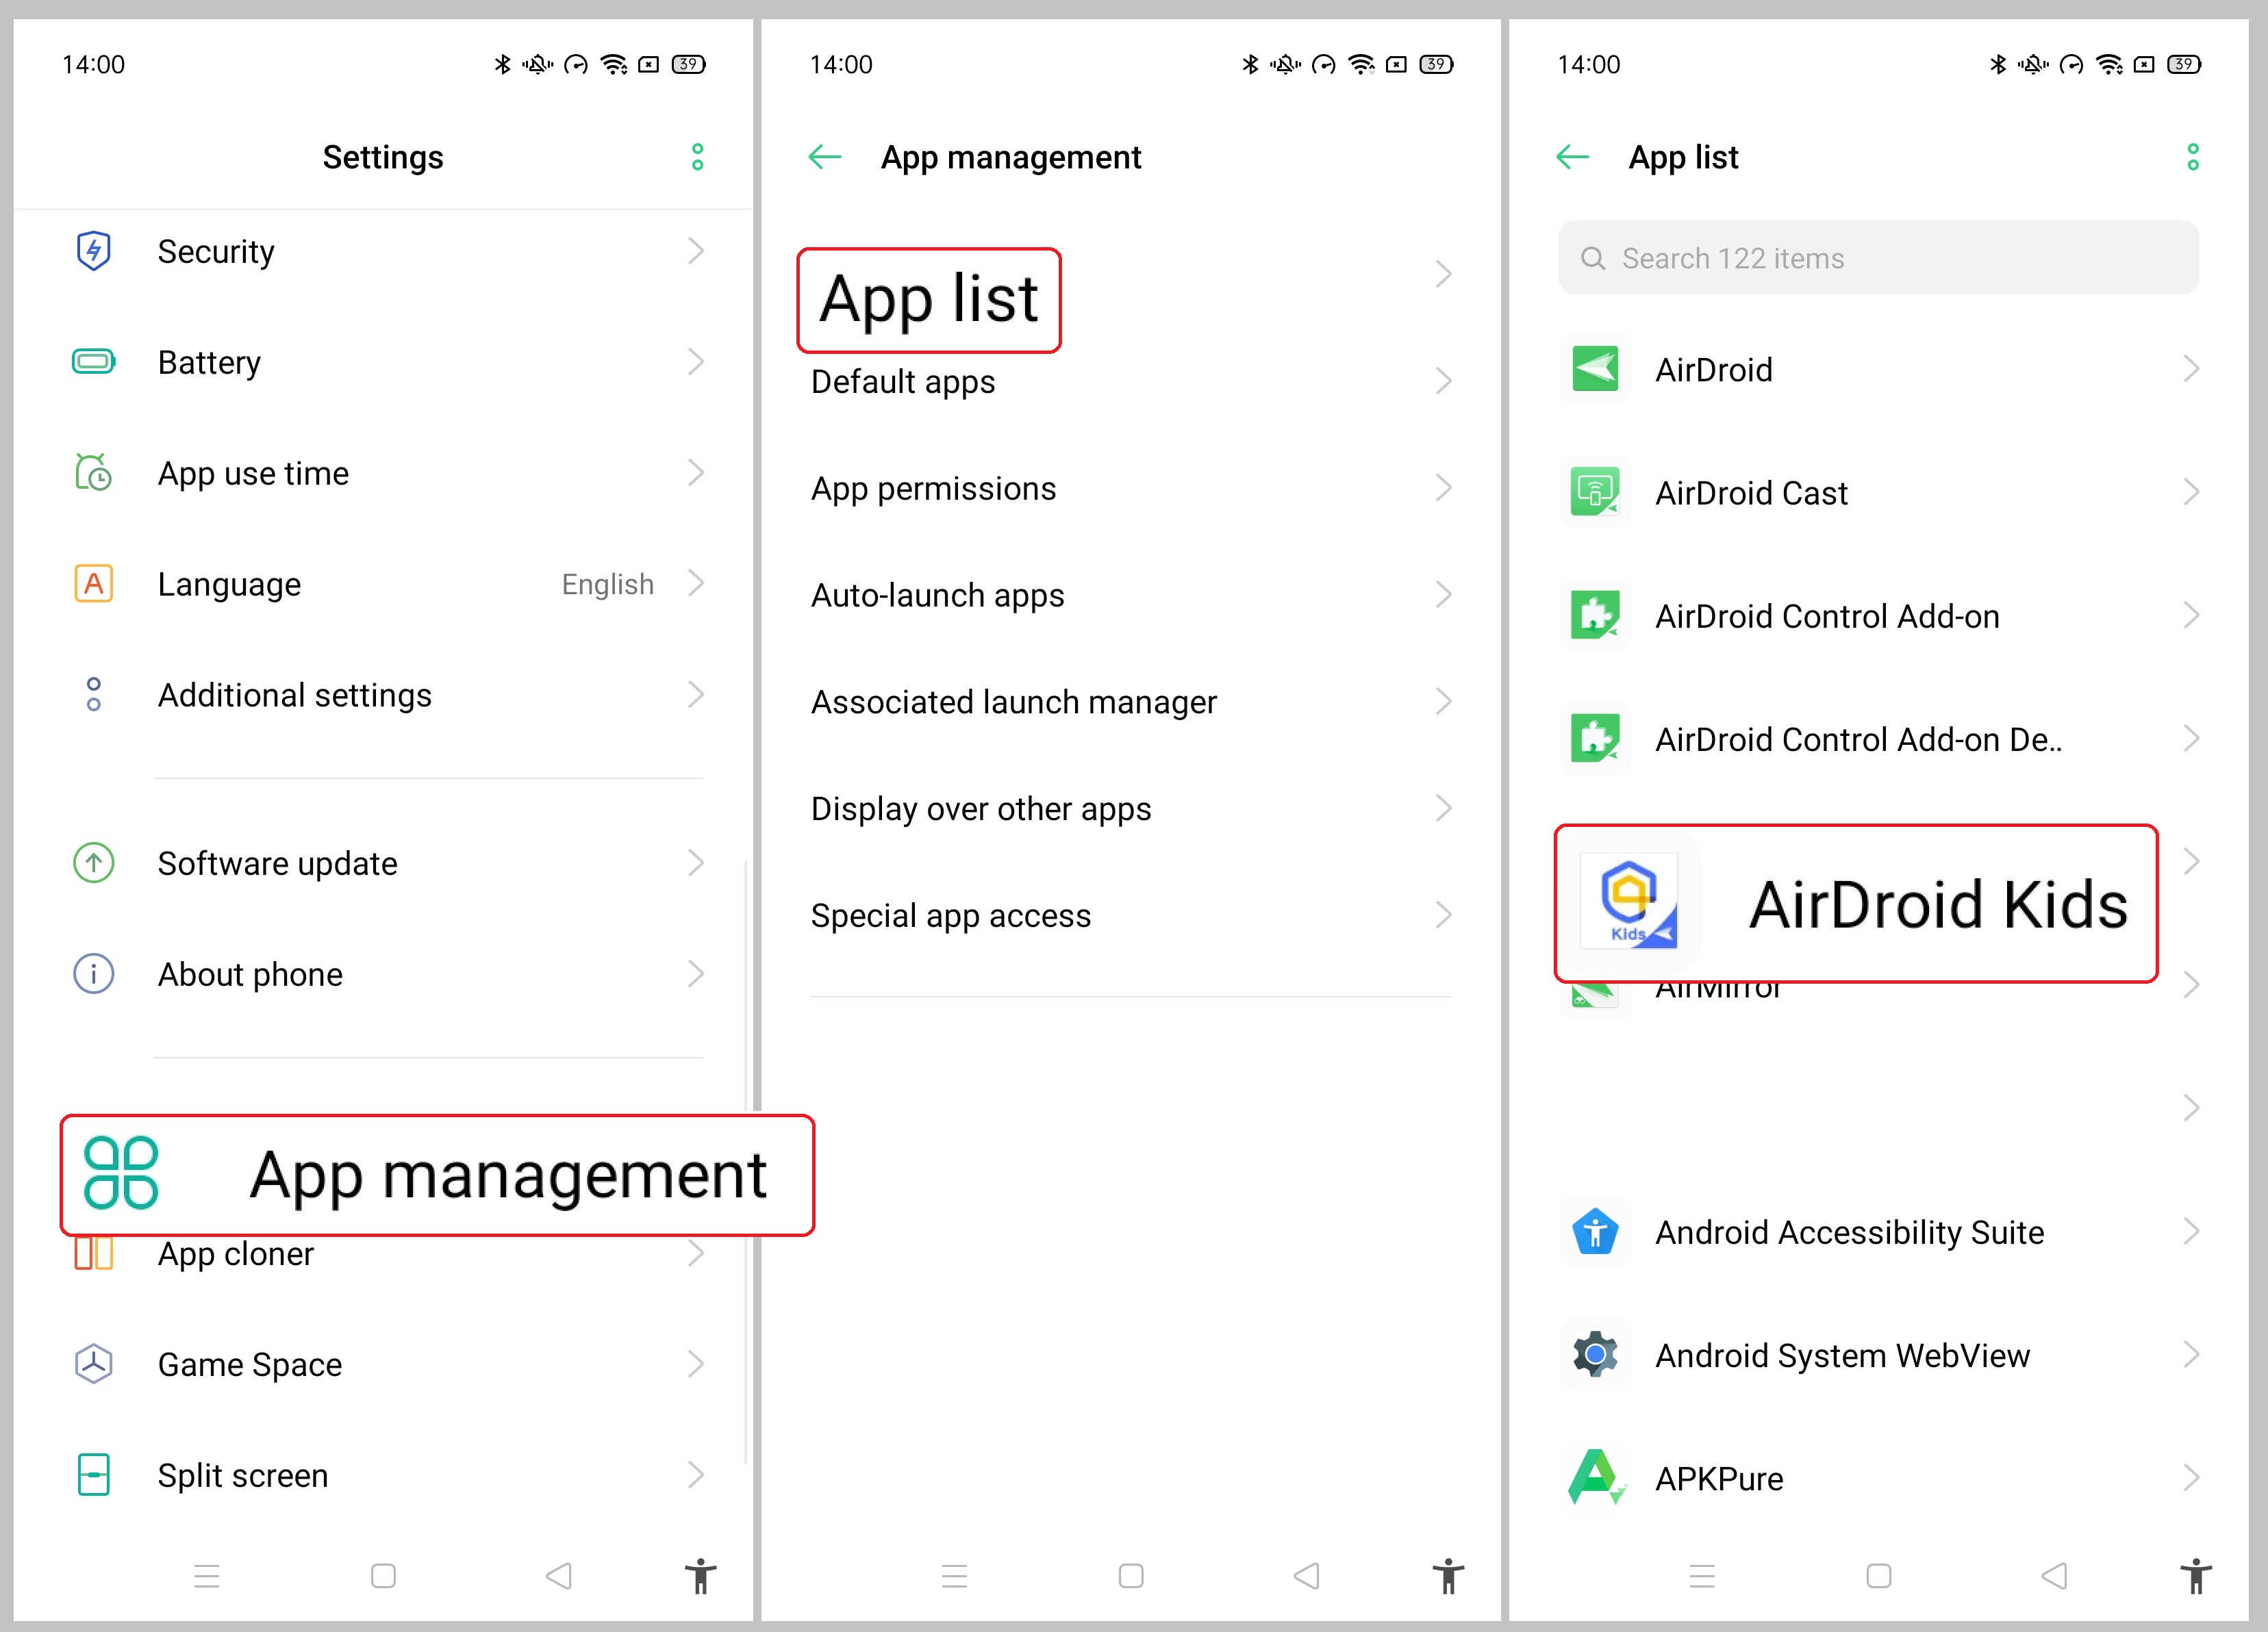
Task: Tap the APKPure app icon
Action: (x=1595, y=1478)
